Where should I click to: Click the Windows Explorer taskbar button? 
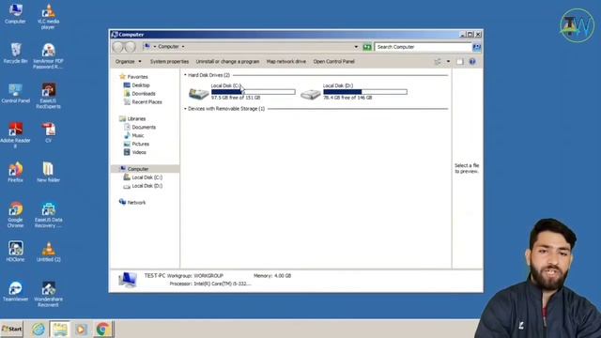click(x=59, y=330)
